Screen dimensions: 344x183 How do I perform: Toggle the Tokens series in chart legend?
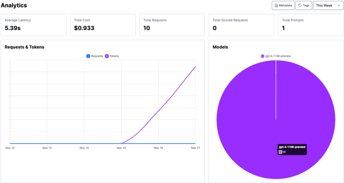[112, 56]
